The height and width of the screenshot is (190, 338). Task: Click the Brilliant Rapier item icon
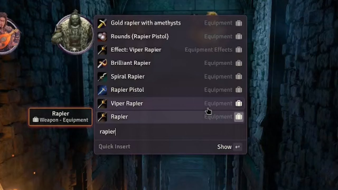[x=102, y=63]
